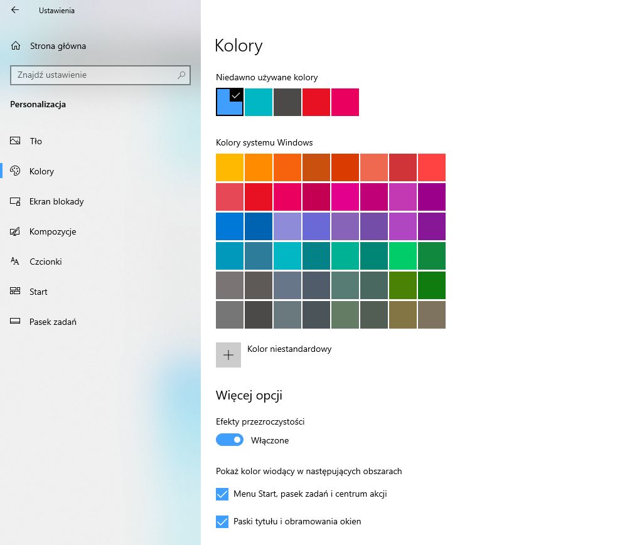The image size is (632, 545).
Task: Click the Kolory color wheel icon
Action: [15, 171]
